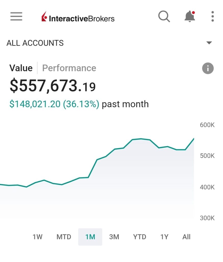
Task: Switch to the Performance view
Action: pyautogui.click(x=69, y=68)
